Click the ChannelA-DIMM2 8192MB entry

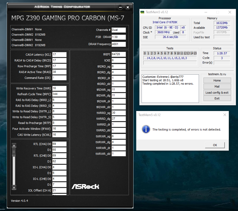coord(28,35)
